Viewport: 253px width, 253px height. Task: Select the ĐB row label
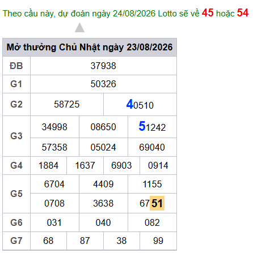[16, 66]
